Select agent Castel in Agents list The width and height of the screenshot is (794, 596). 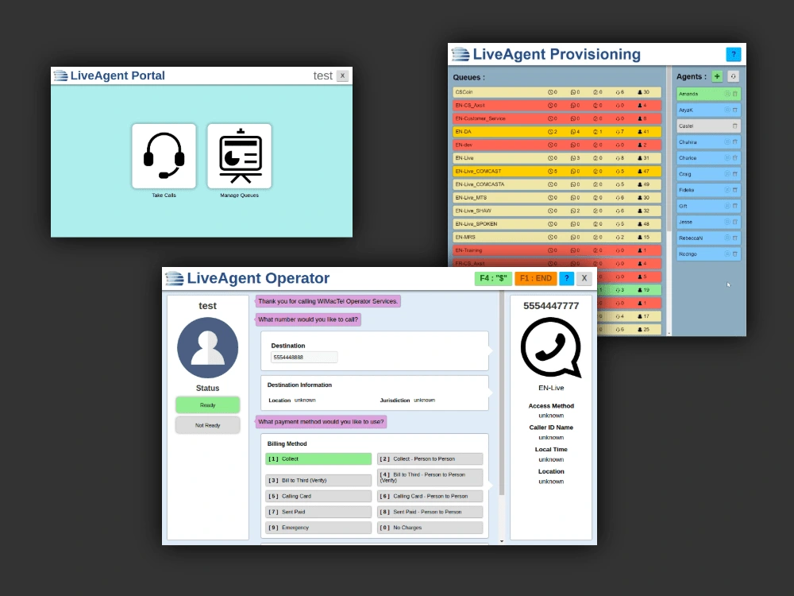point(708,126)
